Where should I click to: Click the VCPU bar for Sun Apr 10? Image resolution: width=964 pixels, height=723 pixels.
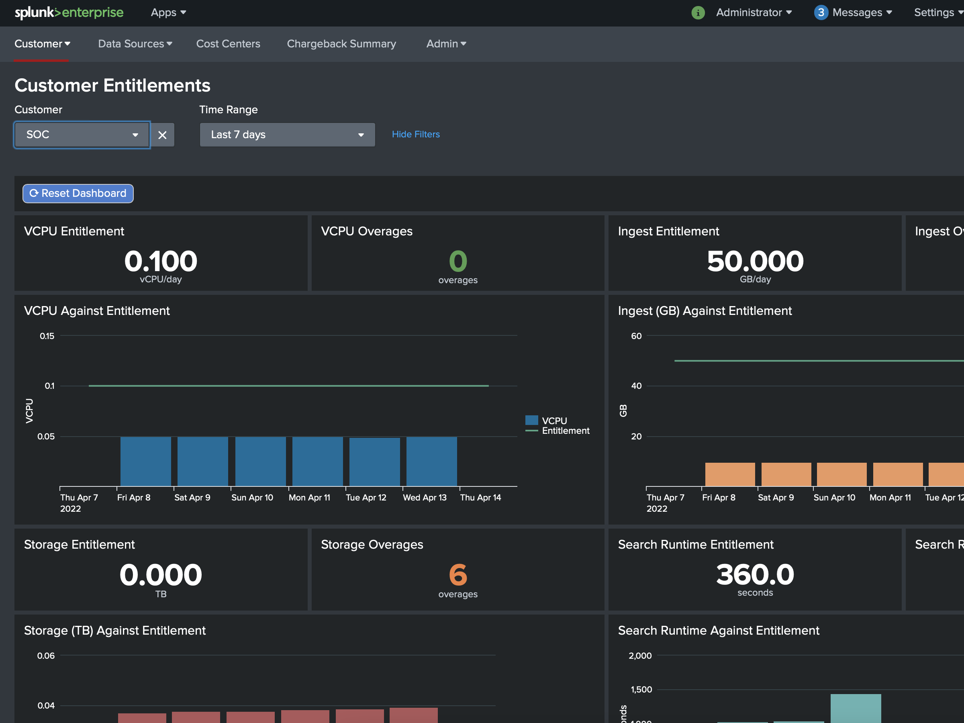pos(261,462)
